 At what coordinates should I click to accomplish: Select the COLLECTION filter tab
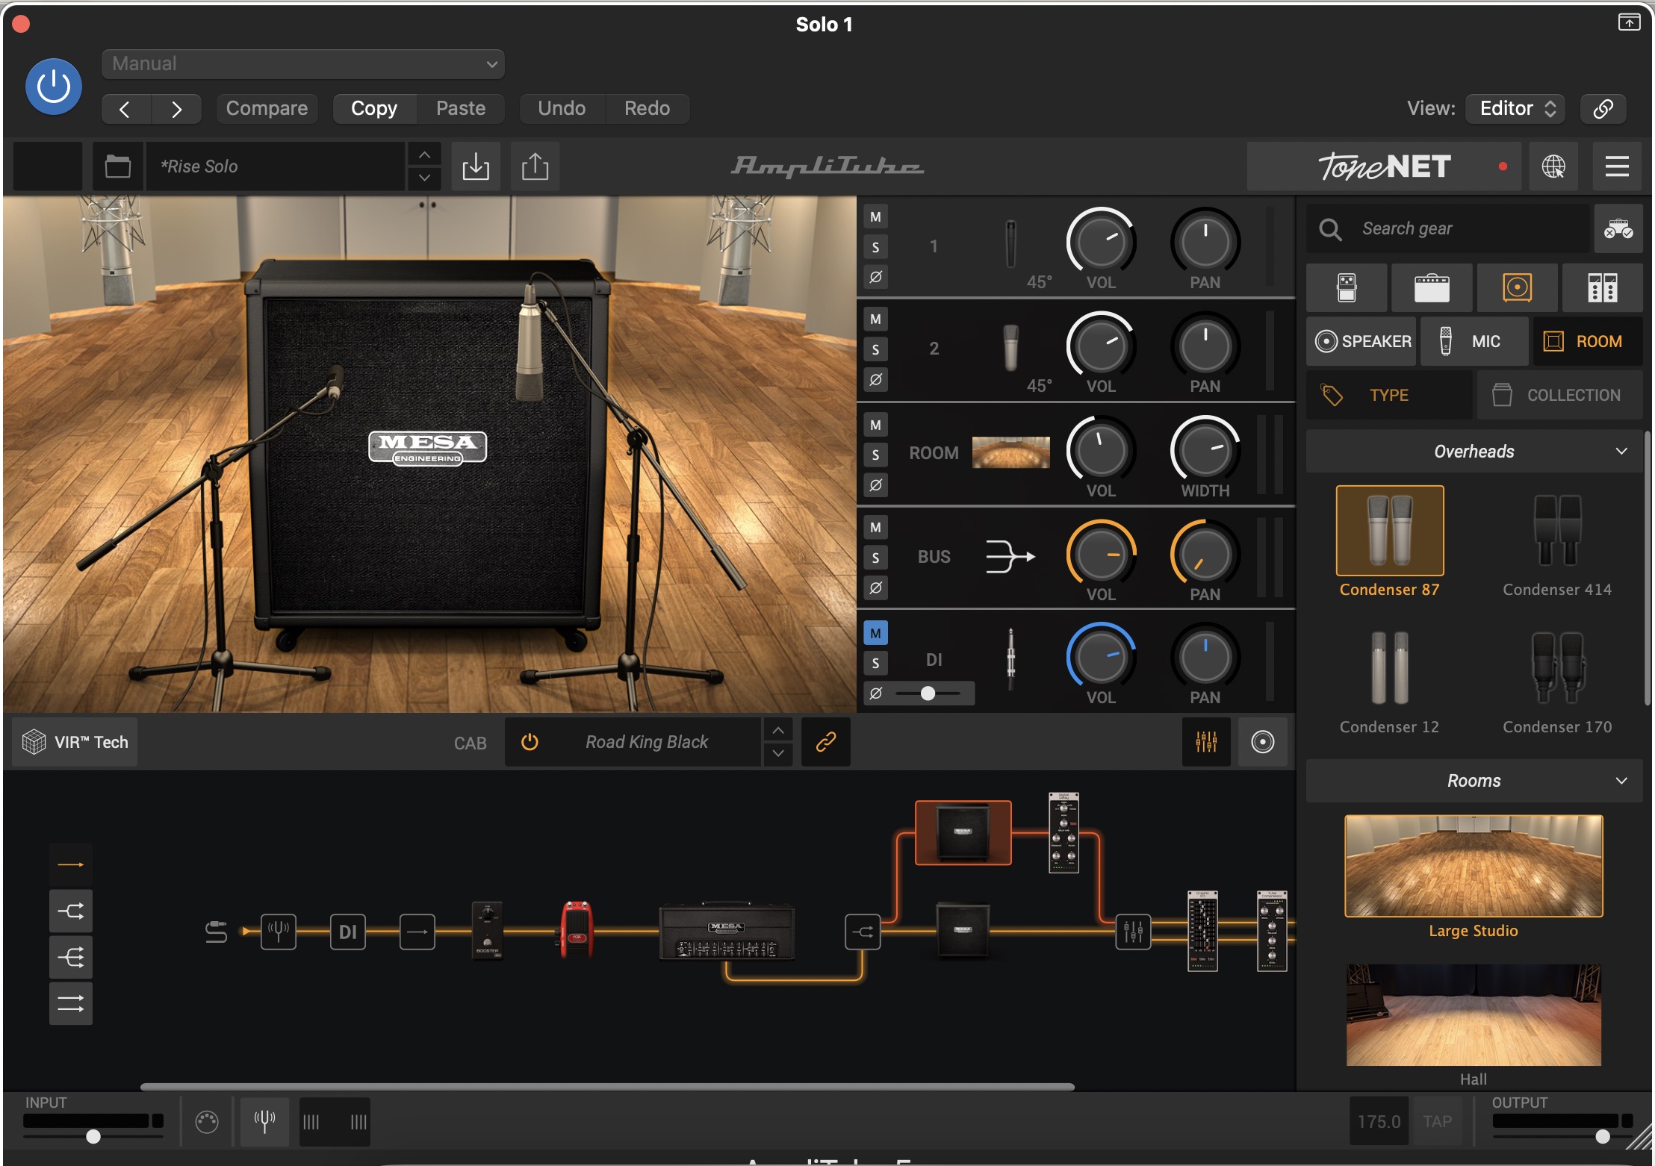click(1559, 395)
